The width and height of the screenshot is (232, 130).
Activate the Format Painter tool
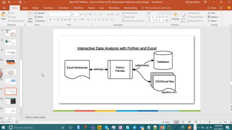click(x=16, y=21)
